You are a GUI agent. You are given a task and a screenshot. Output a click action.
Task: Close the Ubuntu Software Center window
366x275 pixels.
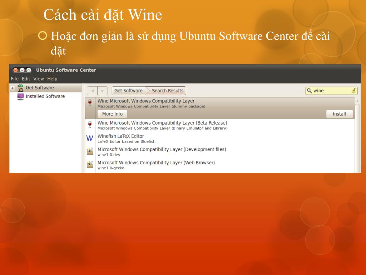pyautogui.click(x=15, y=70)
